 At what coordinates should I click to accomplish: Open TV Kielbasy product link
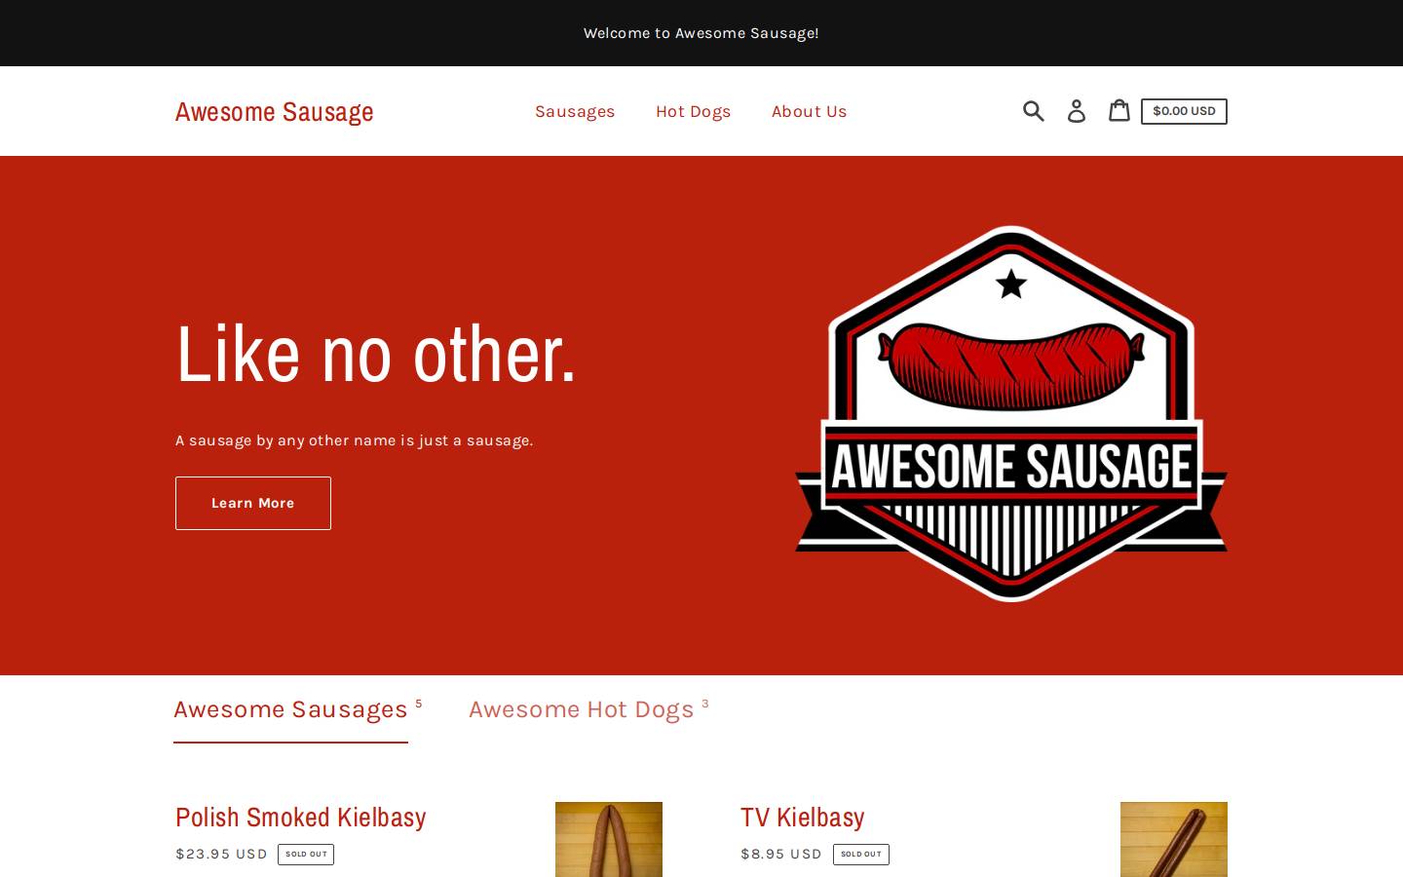click(803, 817)
